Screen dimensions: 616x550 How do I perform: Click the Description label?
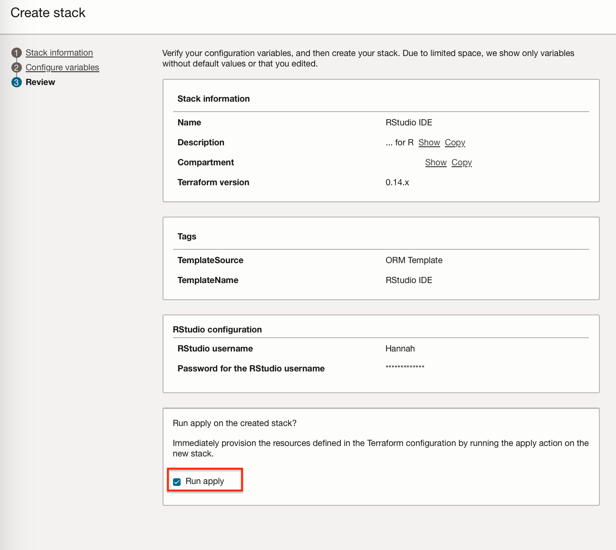201,142
